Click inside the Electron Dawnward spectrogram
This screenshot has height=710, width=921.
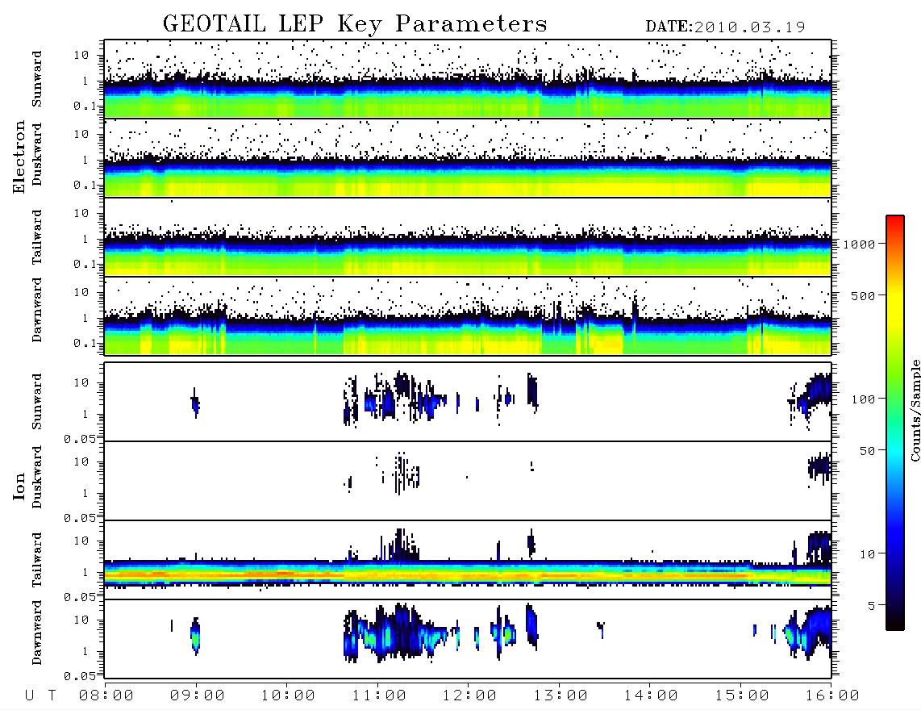[468, 316]
